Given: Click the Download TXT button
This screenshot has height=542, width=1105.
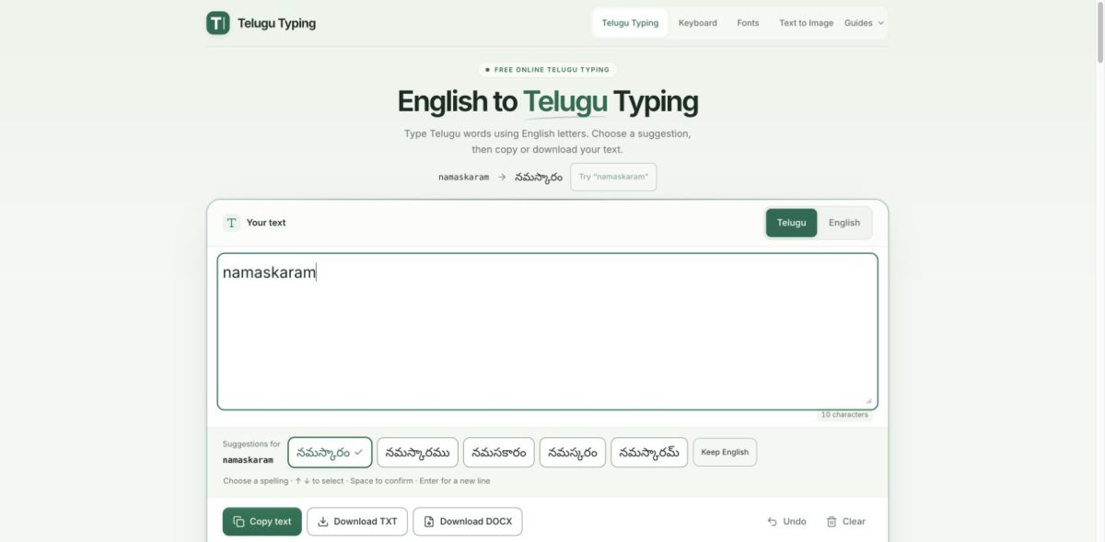Looking at the screenshot, I should pos(356,521).
